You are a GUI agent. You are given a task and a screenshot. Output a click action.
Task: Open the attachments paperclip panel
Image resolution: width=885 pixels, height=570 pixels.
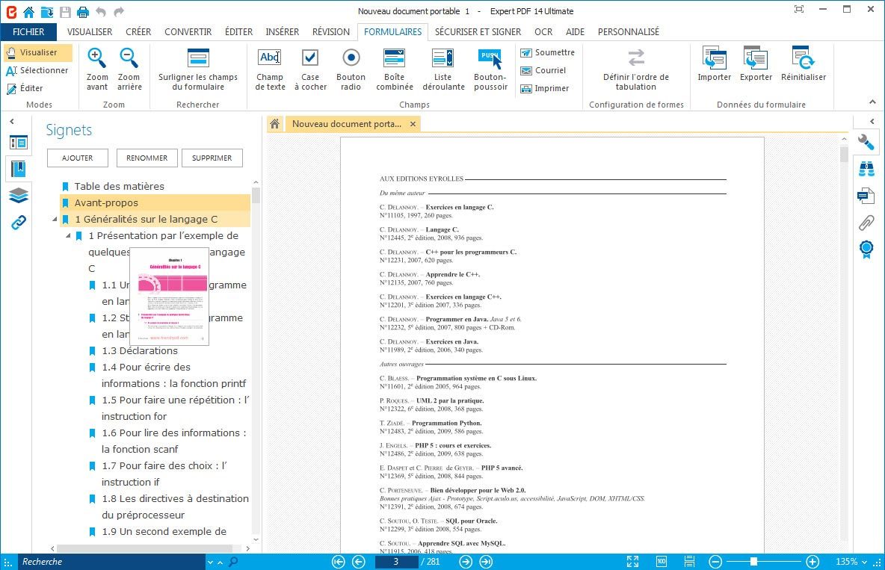coord(866,222)
